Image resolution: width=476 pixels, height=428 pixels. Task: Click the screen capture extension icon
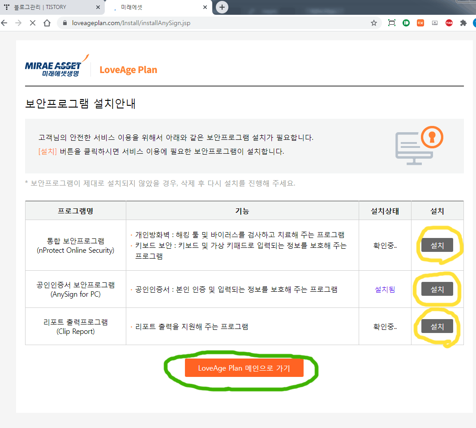[392, 23]
